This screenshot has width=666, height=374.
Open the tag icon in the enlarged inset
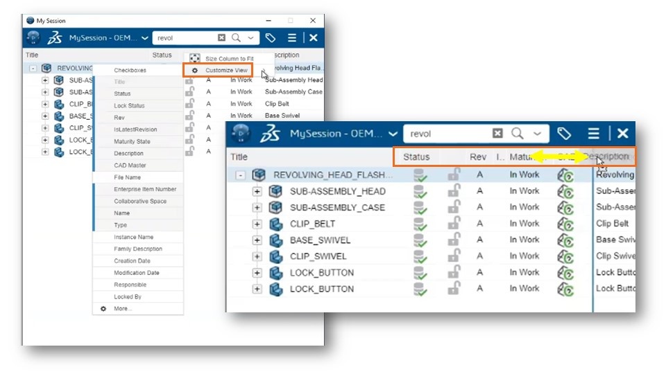click(x=563, y=134)
